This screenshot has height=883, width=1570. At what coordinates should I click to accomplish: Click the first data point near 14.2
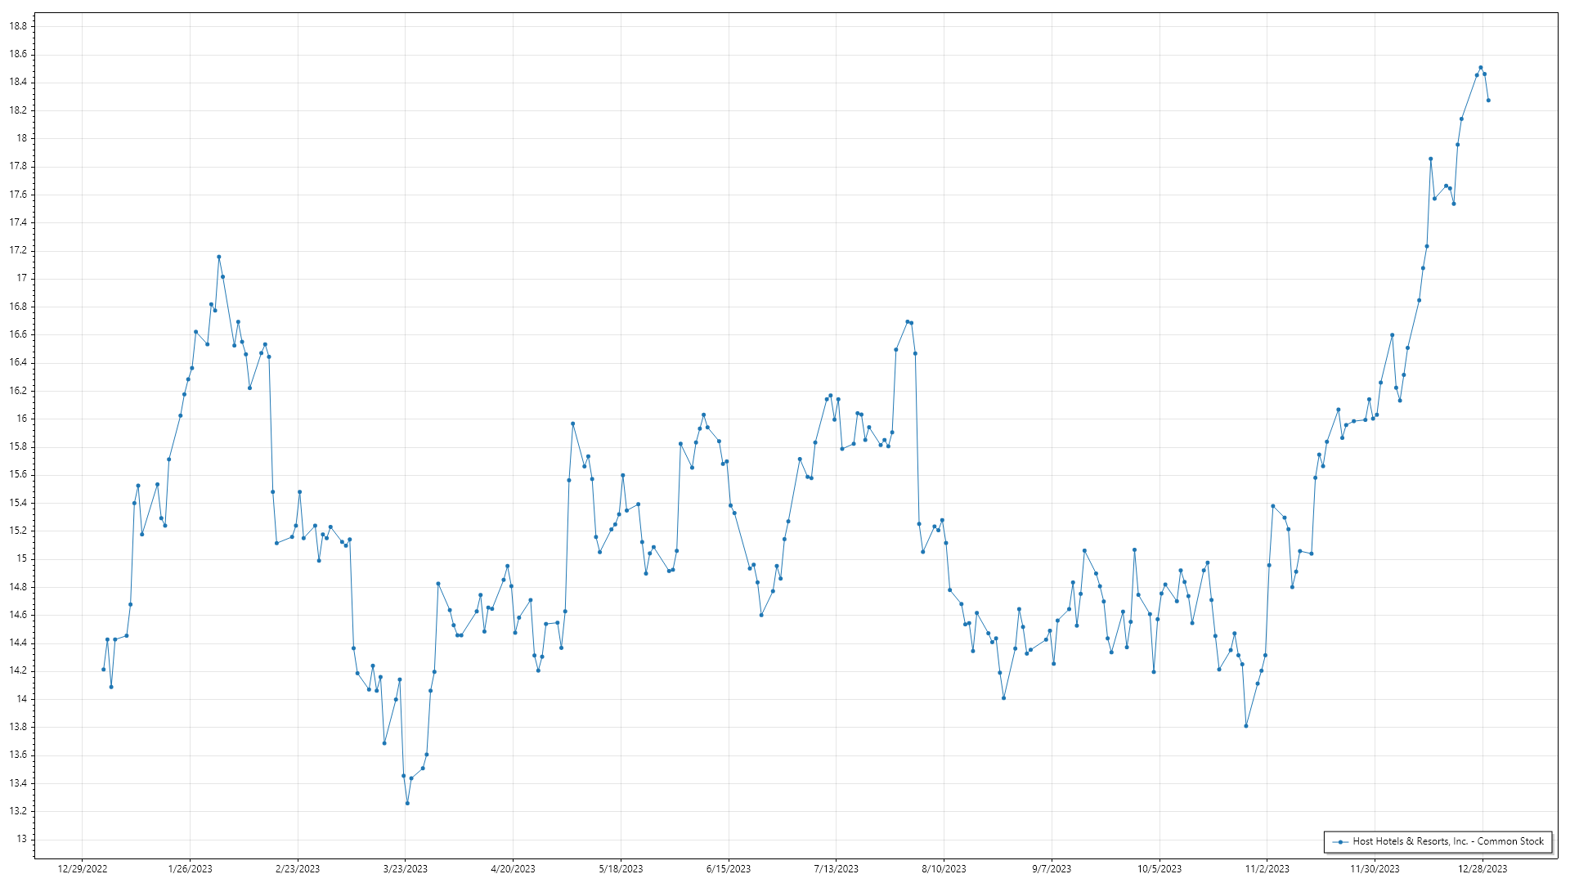point(103,670)
